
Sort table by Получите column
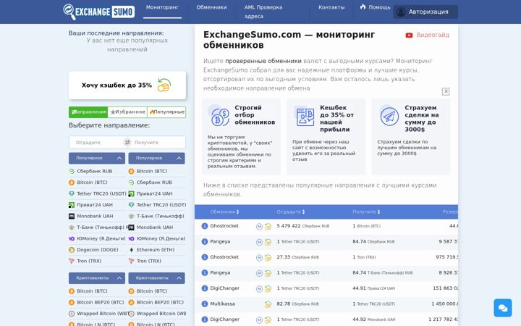coord(366,212)
